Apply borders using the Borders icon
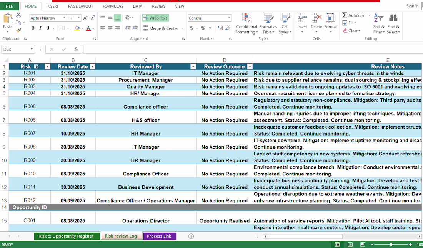 (62, 28)
